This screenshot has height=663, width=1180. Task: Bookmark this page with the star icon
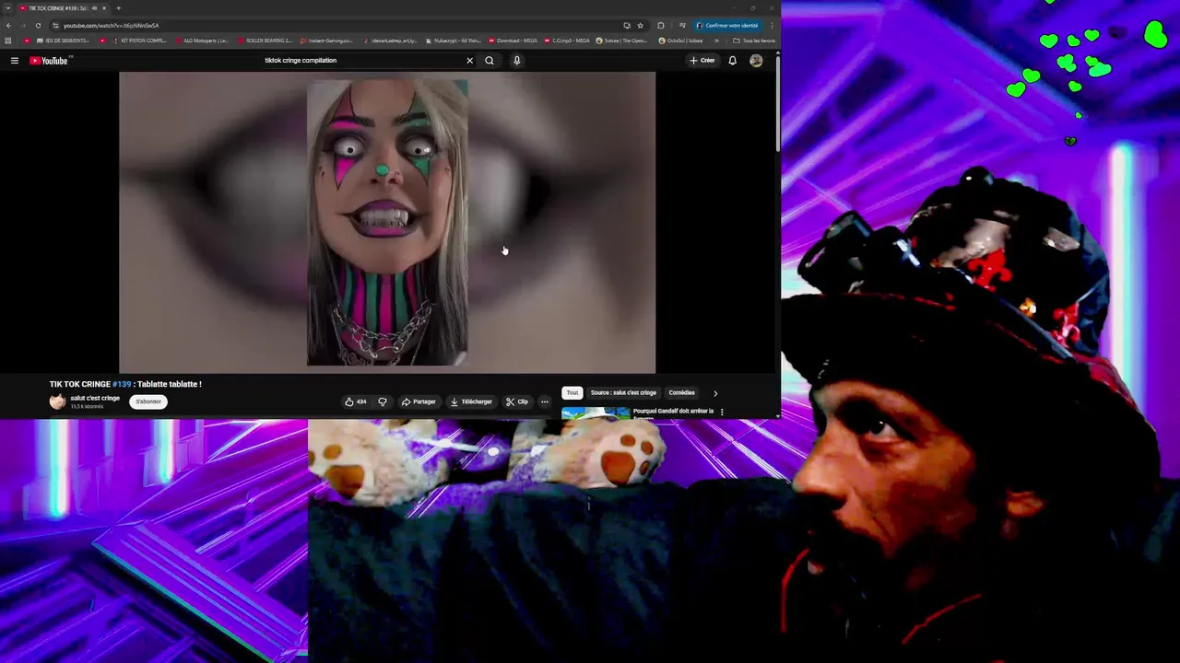click(640, 26)
